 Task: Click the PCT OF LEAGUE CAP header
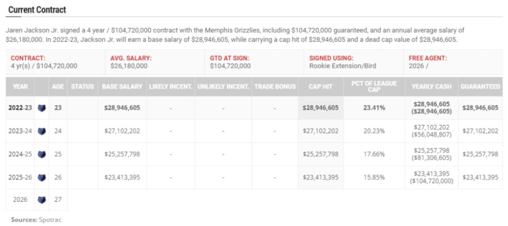pyautogui.click(x=374, y=87)
